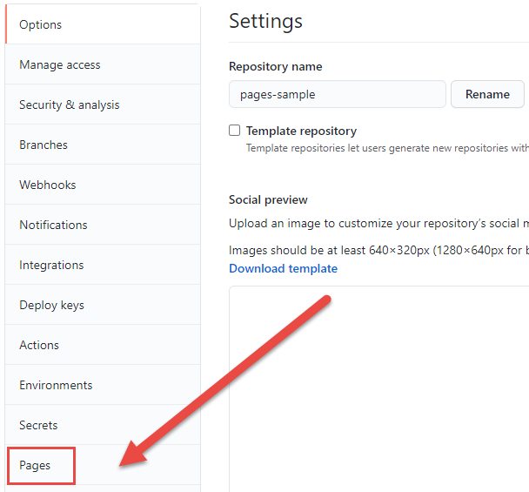Click the Rename button
Screen dimensions: 529x492
tap(487, 94)
